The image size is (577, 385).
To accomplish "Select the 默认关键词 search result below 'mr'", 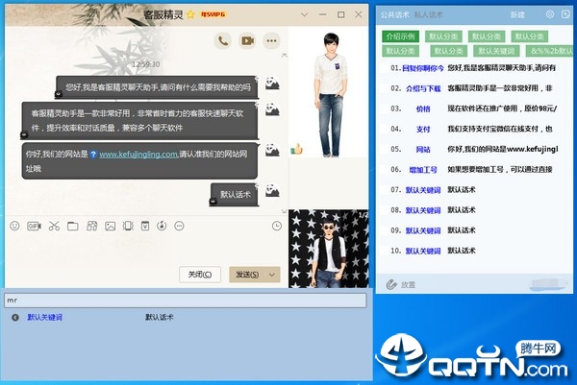I will [x=44, y=317].
